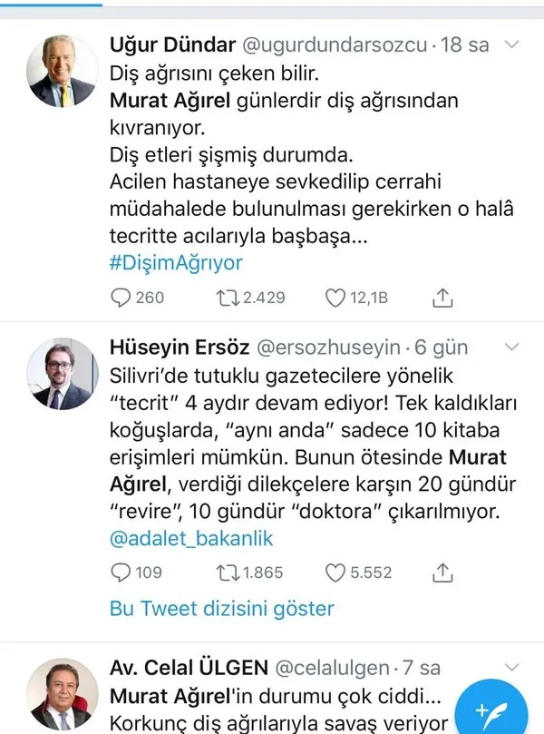Open chevron menu on Celal Ülgen's tweet
The image size is (544, 734).
click(x=512, y=669)
